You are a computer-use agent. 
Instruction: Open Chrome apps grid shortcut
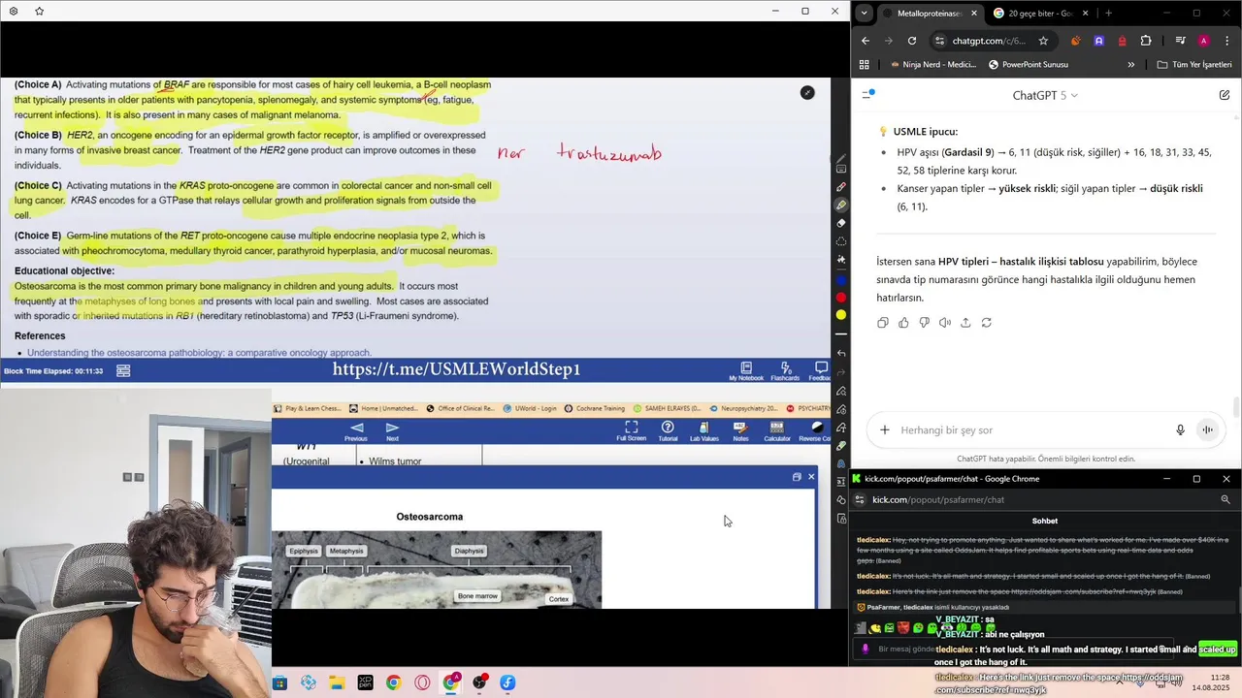pos(864,65)
